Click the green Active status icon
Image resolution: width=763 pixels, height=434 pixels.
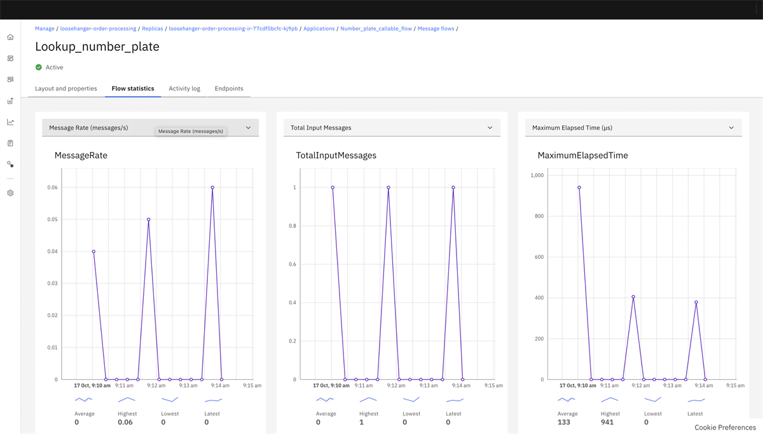pyautogui.click(x=39, y=67)
